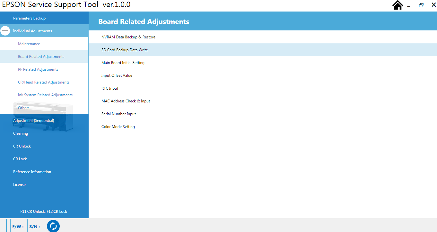
Task: Open Parameters Backup in the sidebar
Action: pos(29,18)
